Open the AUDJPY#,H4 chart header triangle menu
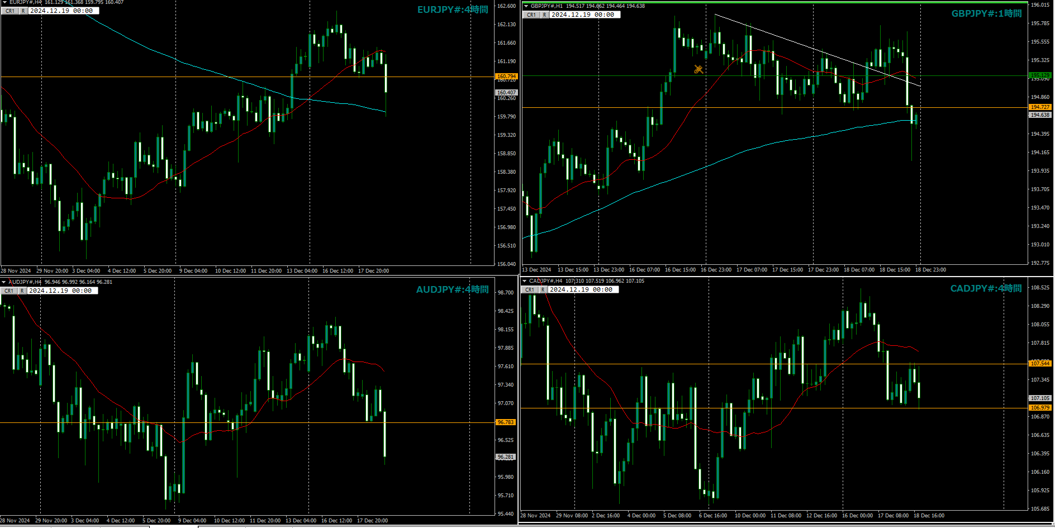Screen dimensions: 1055x528 click(x=3, y=282)
